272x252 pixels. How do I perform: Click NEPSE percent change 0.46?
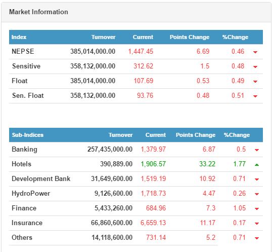238,52
